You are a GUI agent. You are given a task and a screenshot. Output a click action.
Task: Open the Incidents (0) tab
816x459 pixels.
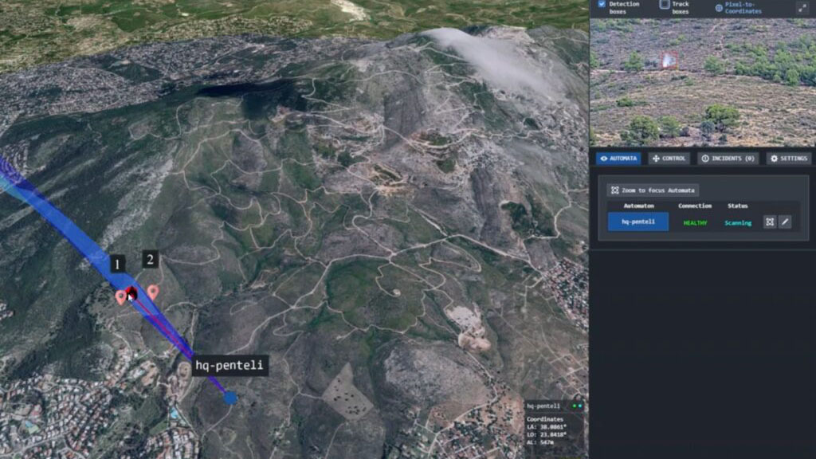click(x=728, y=159)
